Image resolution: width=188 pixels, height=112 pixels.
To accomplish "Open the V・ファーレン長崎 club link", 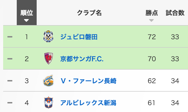I will (x=88, y=81).
